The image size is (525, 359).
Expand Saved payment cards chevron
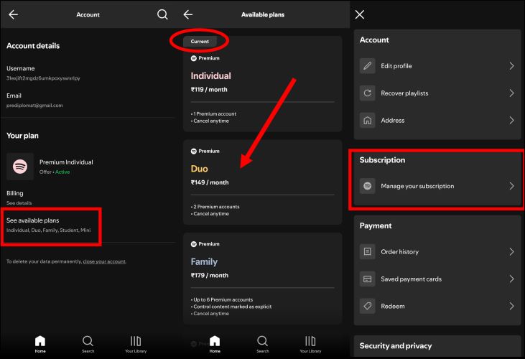[511, 279]
